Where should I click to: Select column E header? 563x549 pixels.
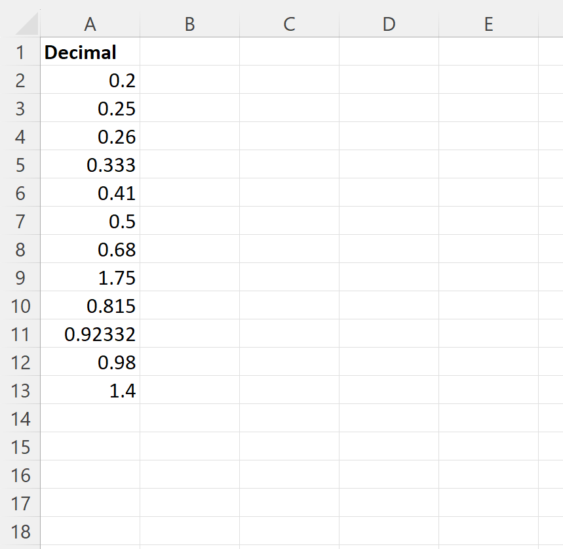pyautogui.click(x=488, y=24)
